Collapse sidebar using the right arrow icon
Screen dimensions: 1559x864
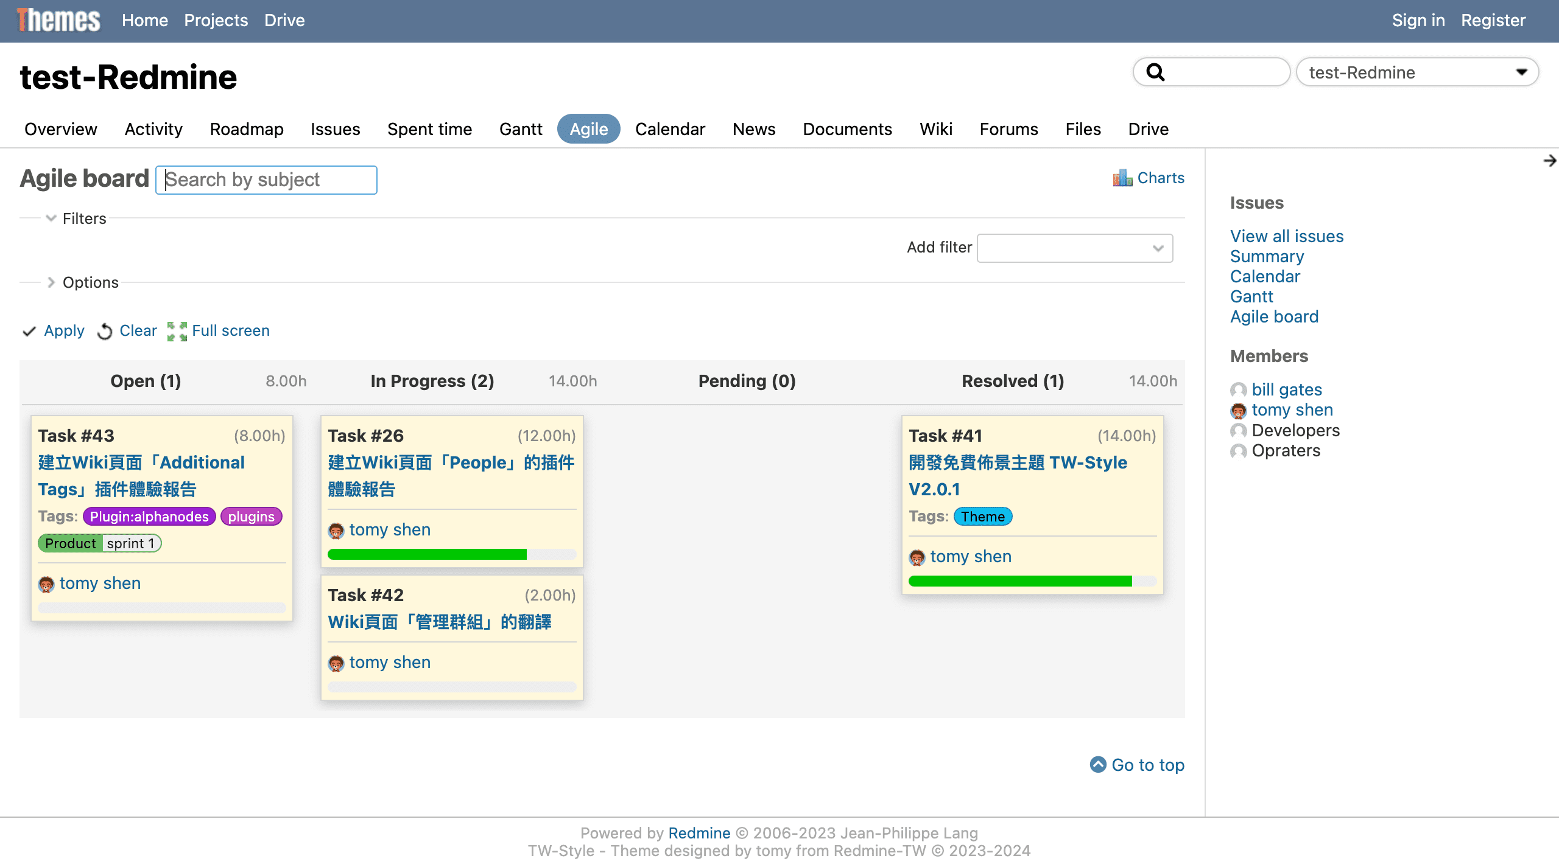click(1549, 161)
